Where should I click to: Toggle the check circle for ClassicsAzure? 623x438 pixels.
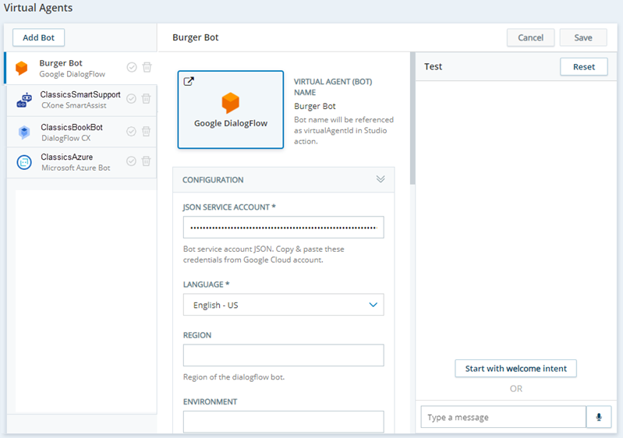[131, 161]
